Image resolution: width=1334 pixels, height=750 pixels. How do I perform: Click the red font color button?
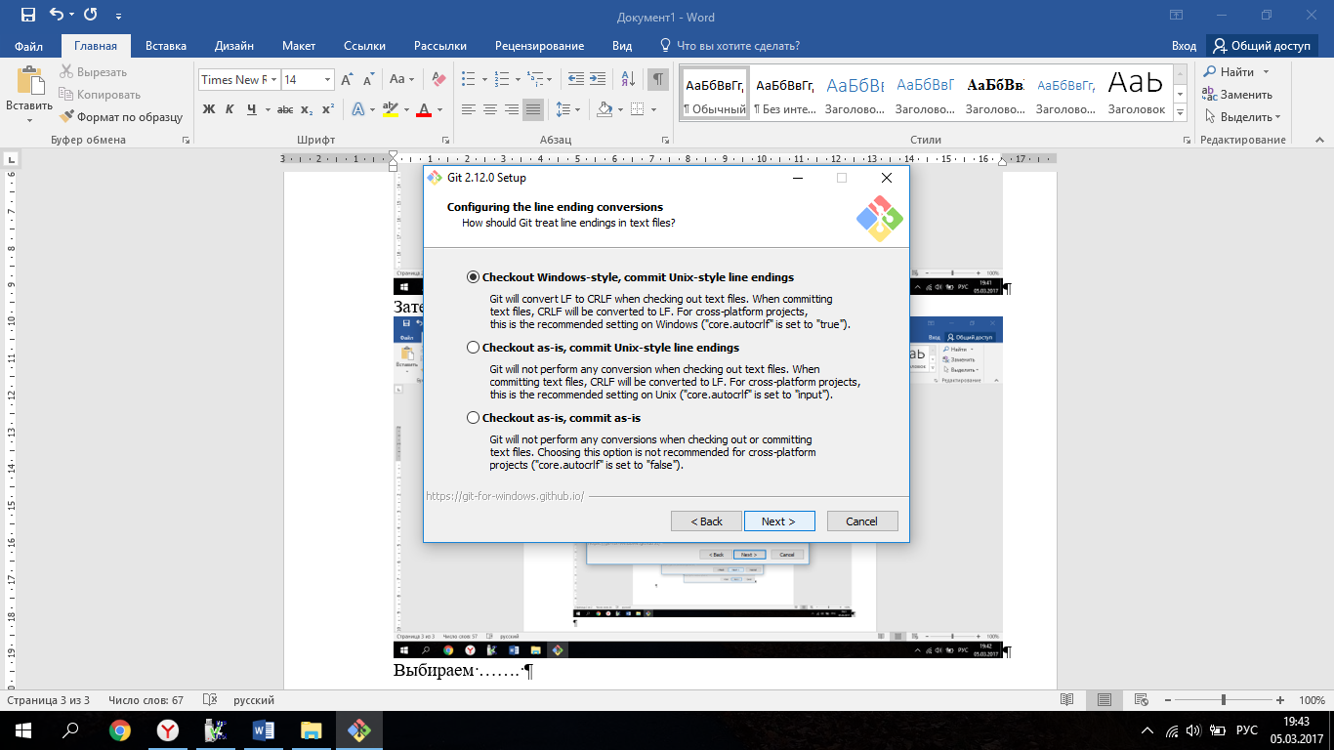424,109
